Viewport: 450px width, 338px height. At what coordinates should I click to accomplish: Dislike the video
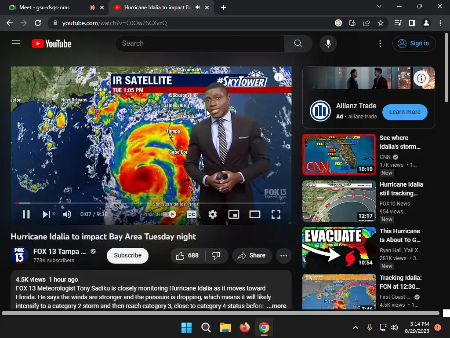point(216,255)
